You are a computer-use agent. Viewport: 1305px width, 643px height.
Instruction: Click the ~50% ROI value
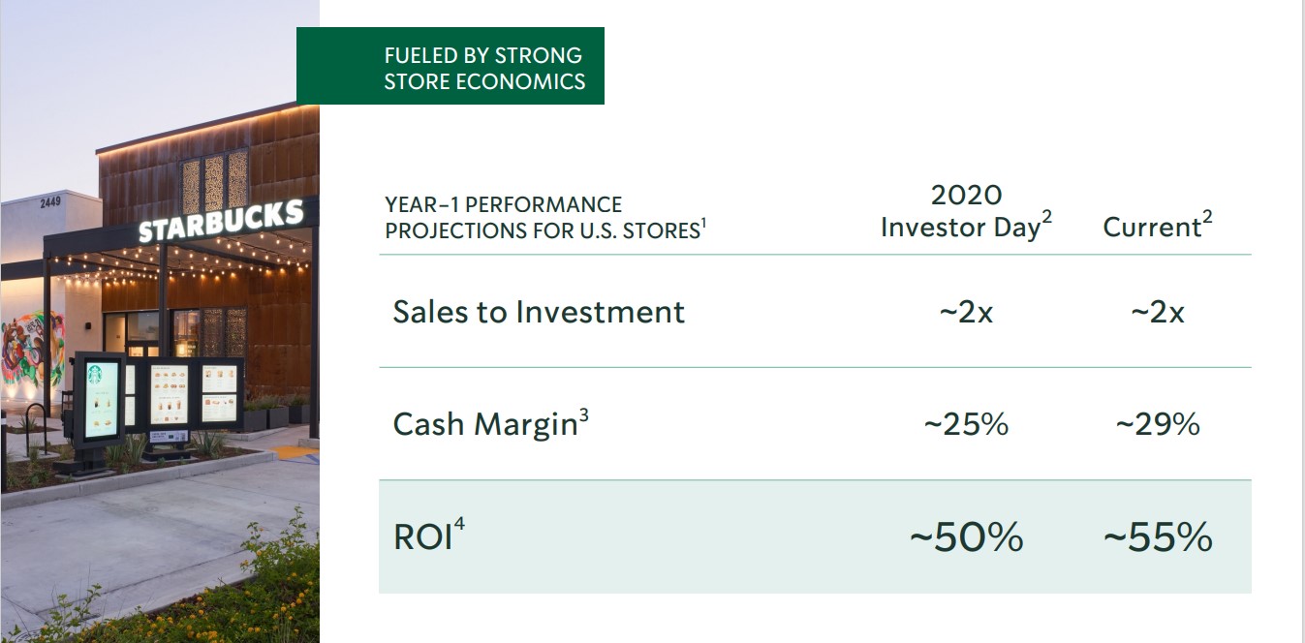click(x=966, y=536)
